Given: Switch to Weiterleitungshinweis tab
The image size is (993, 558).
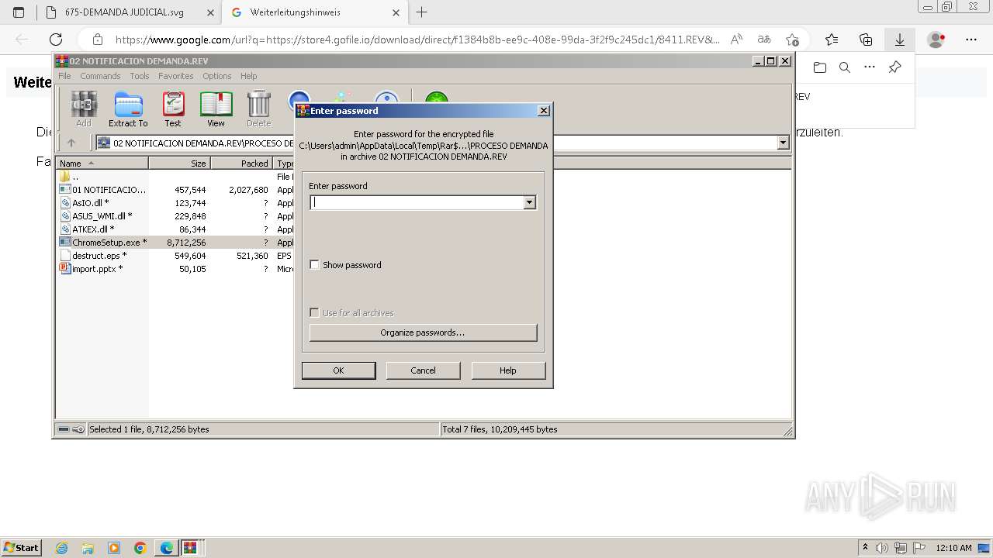Looking at the screenshot, I should (314, 12).
